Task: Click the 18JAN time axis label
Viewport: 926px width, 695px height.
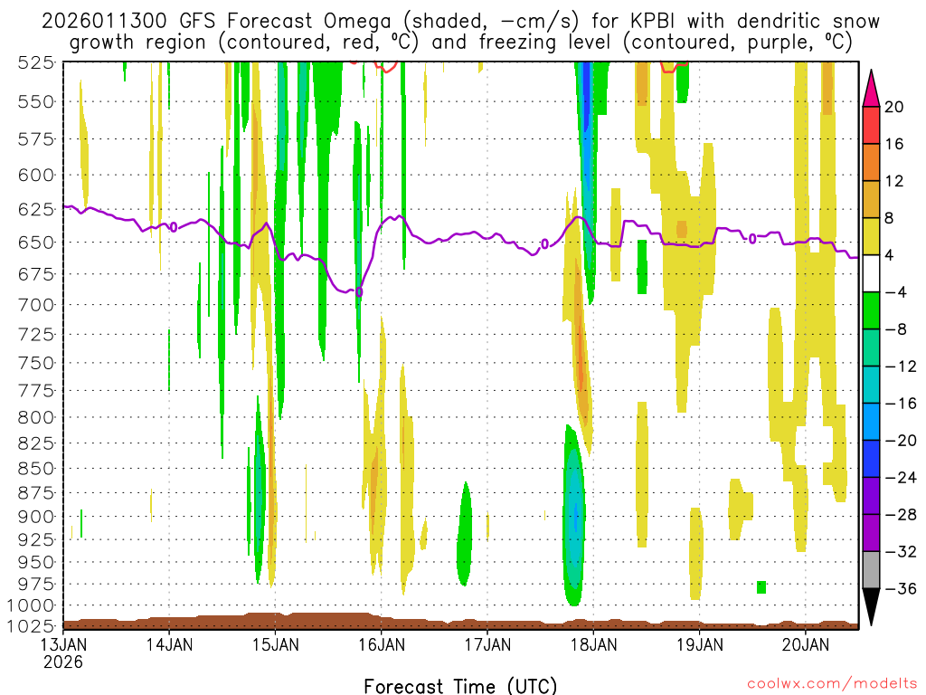Action: point(593,644)
